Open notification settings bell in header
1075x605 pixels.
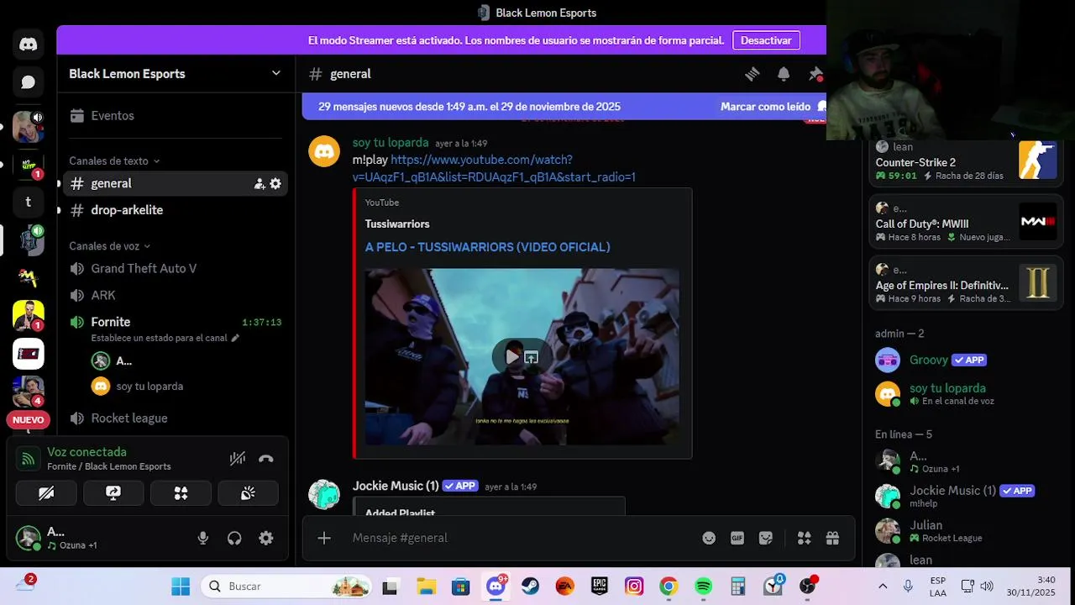click(x=784, y=74)
